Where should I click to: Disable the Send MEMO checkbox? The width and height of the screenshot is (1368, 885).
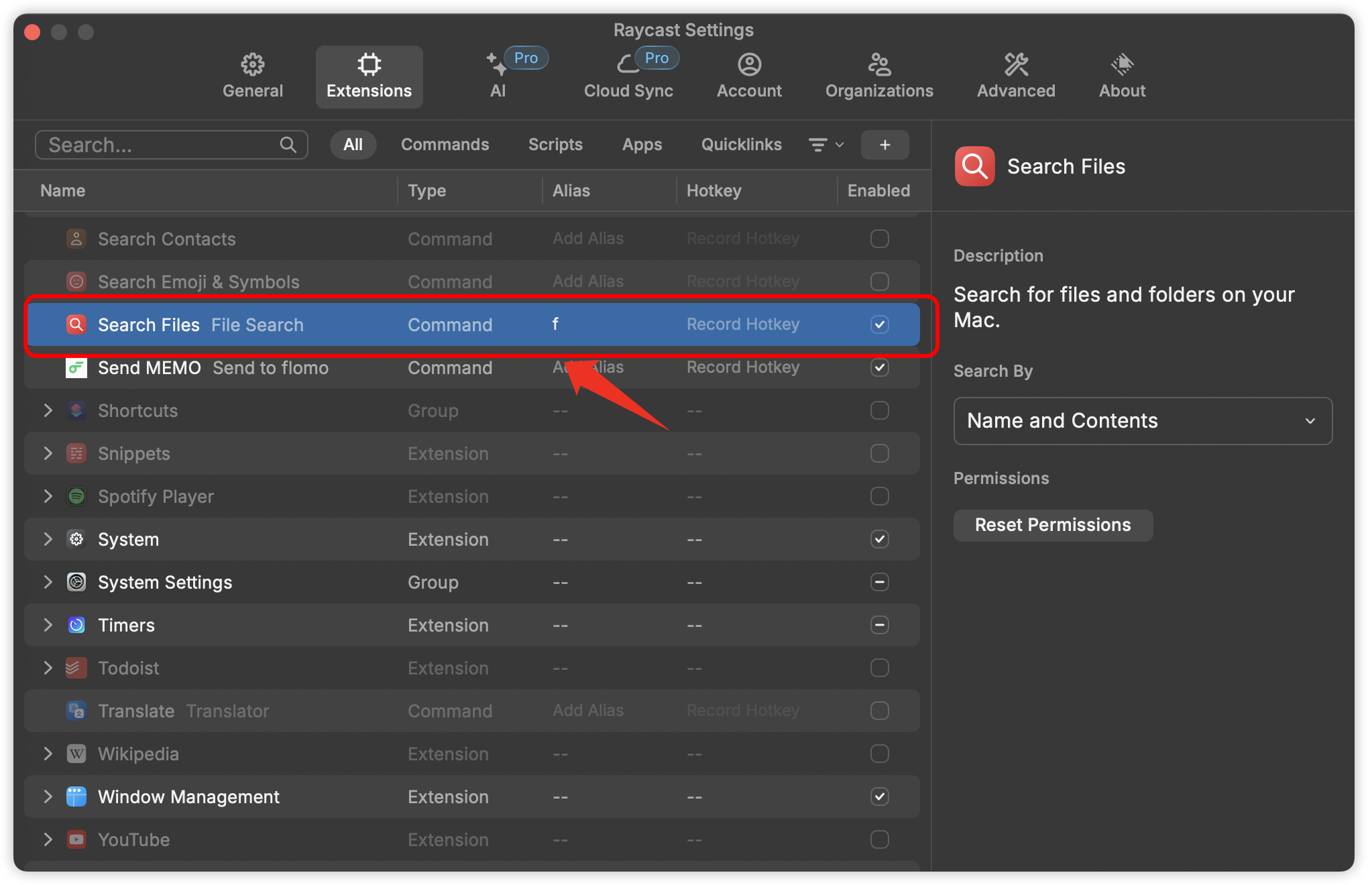[x=879, y=367]
